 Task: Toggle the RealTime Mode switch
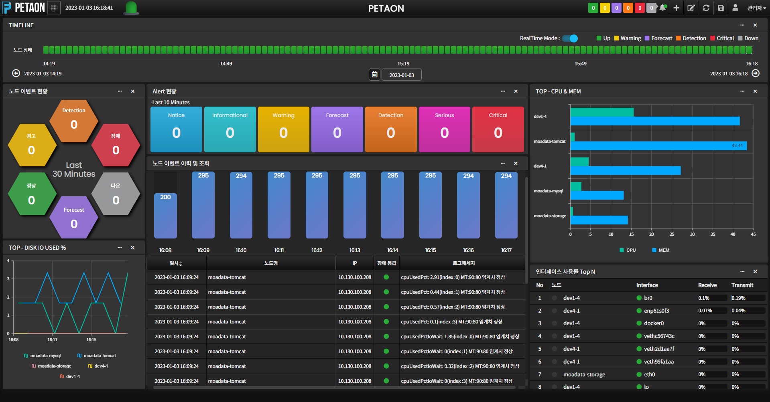coord(570,38)
